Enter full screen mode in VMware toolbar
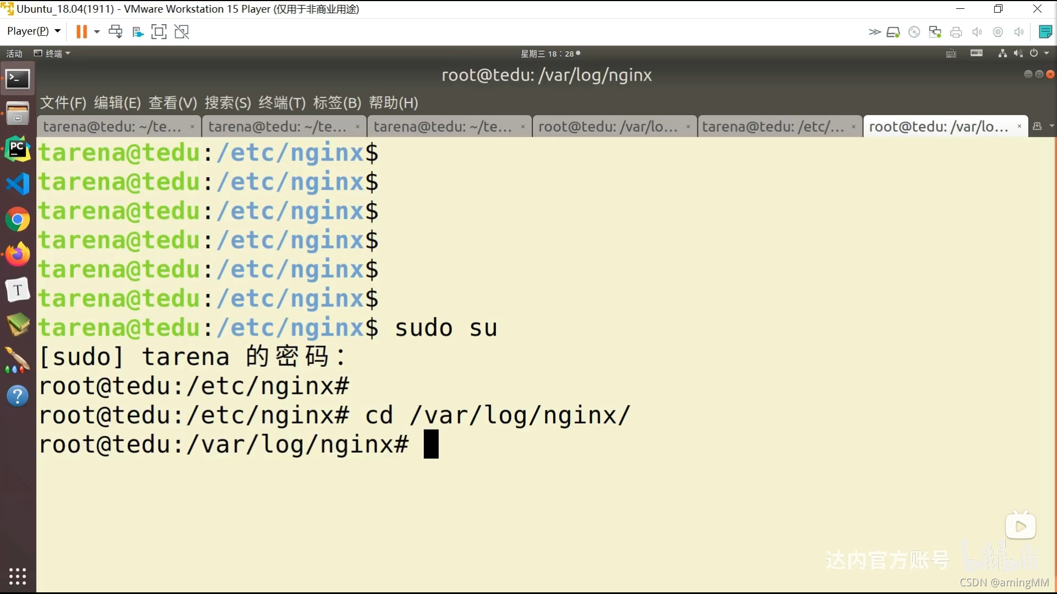 point(159,31)
